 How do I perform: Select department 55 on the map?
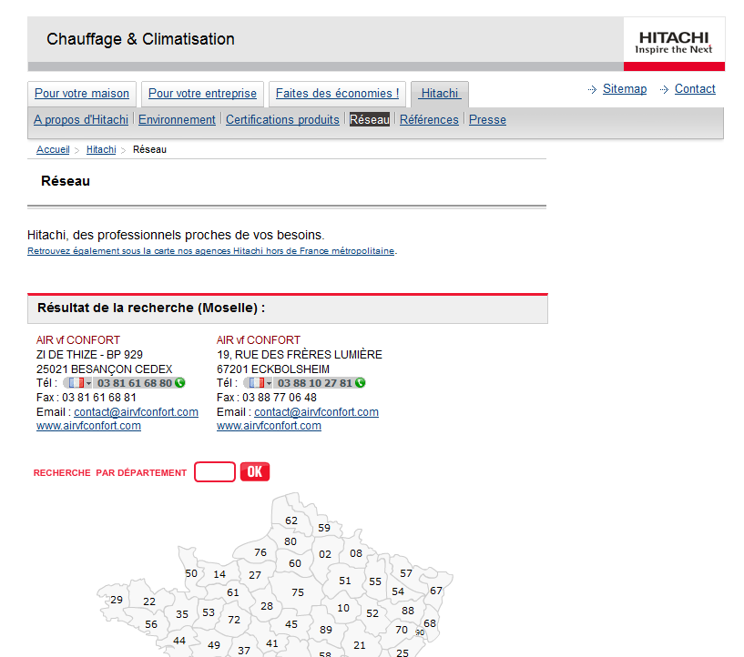pyautogui.click(x=375, y=581)
